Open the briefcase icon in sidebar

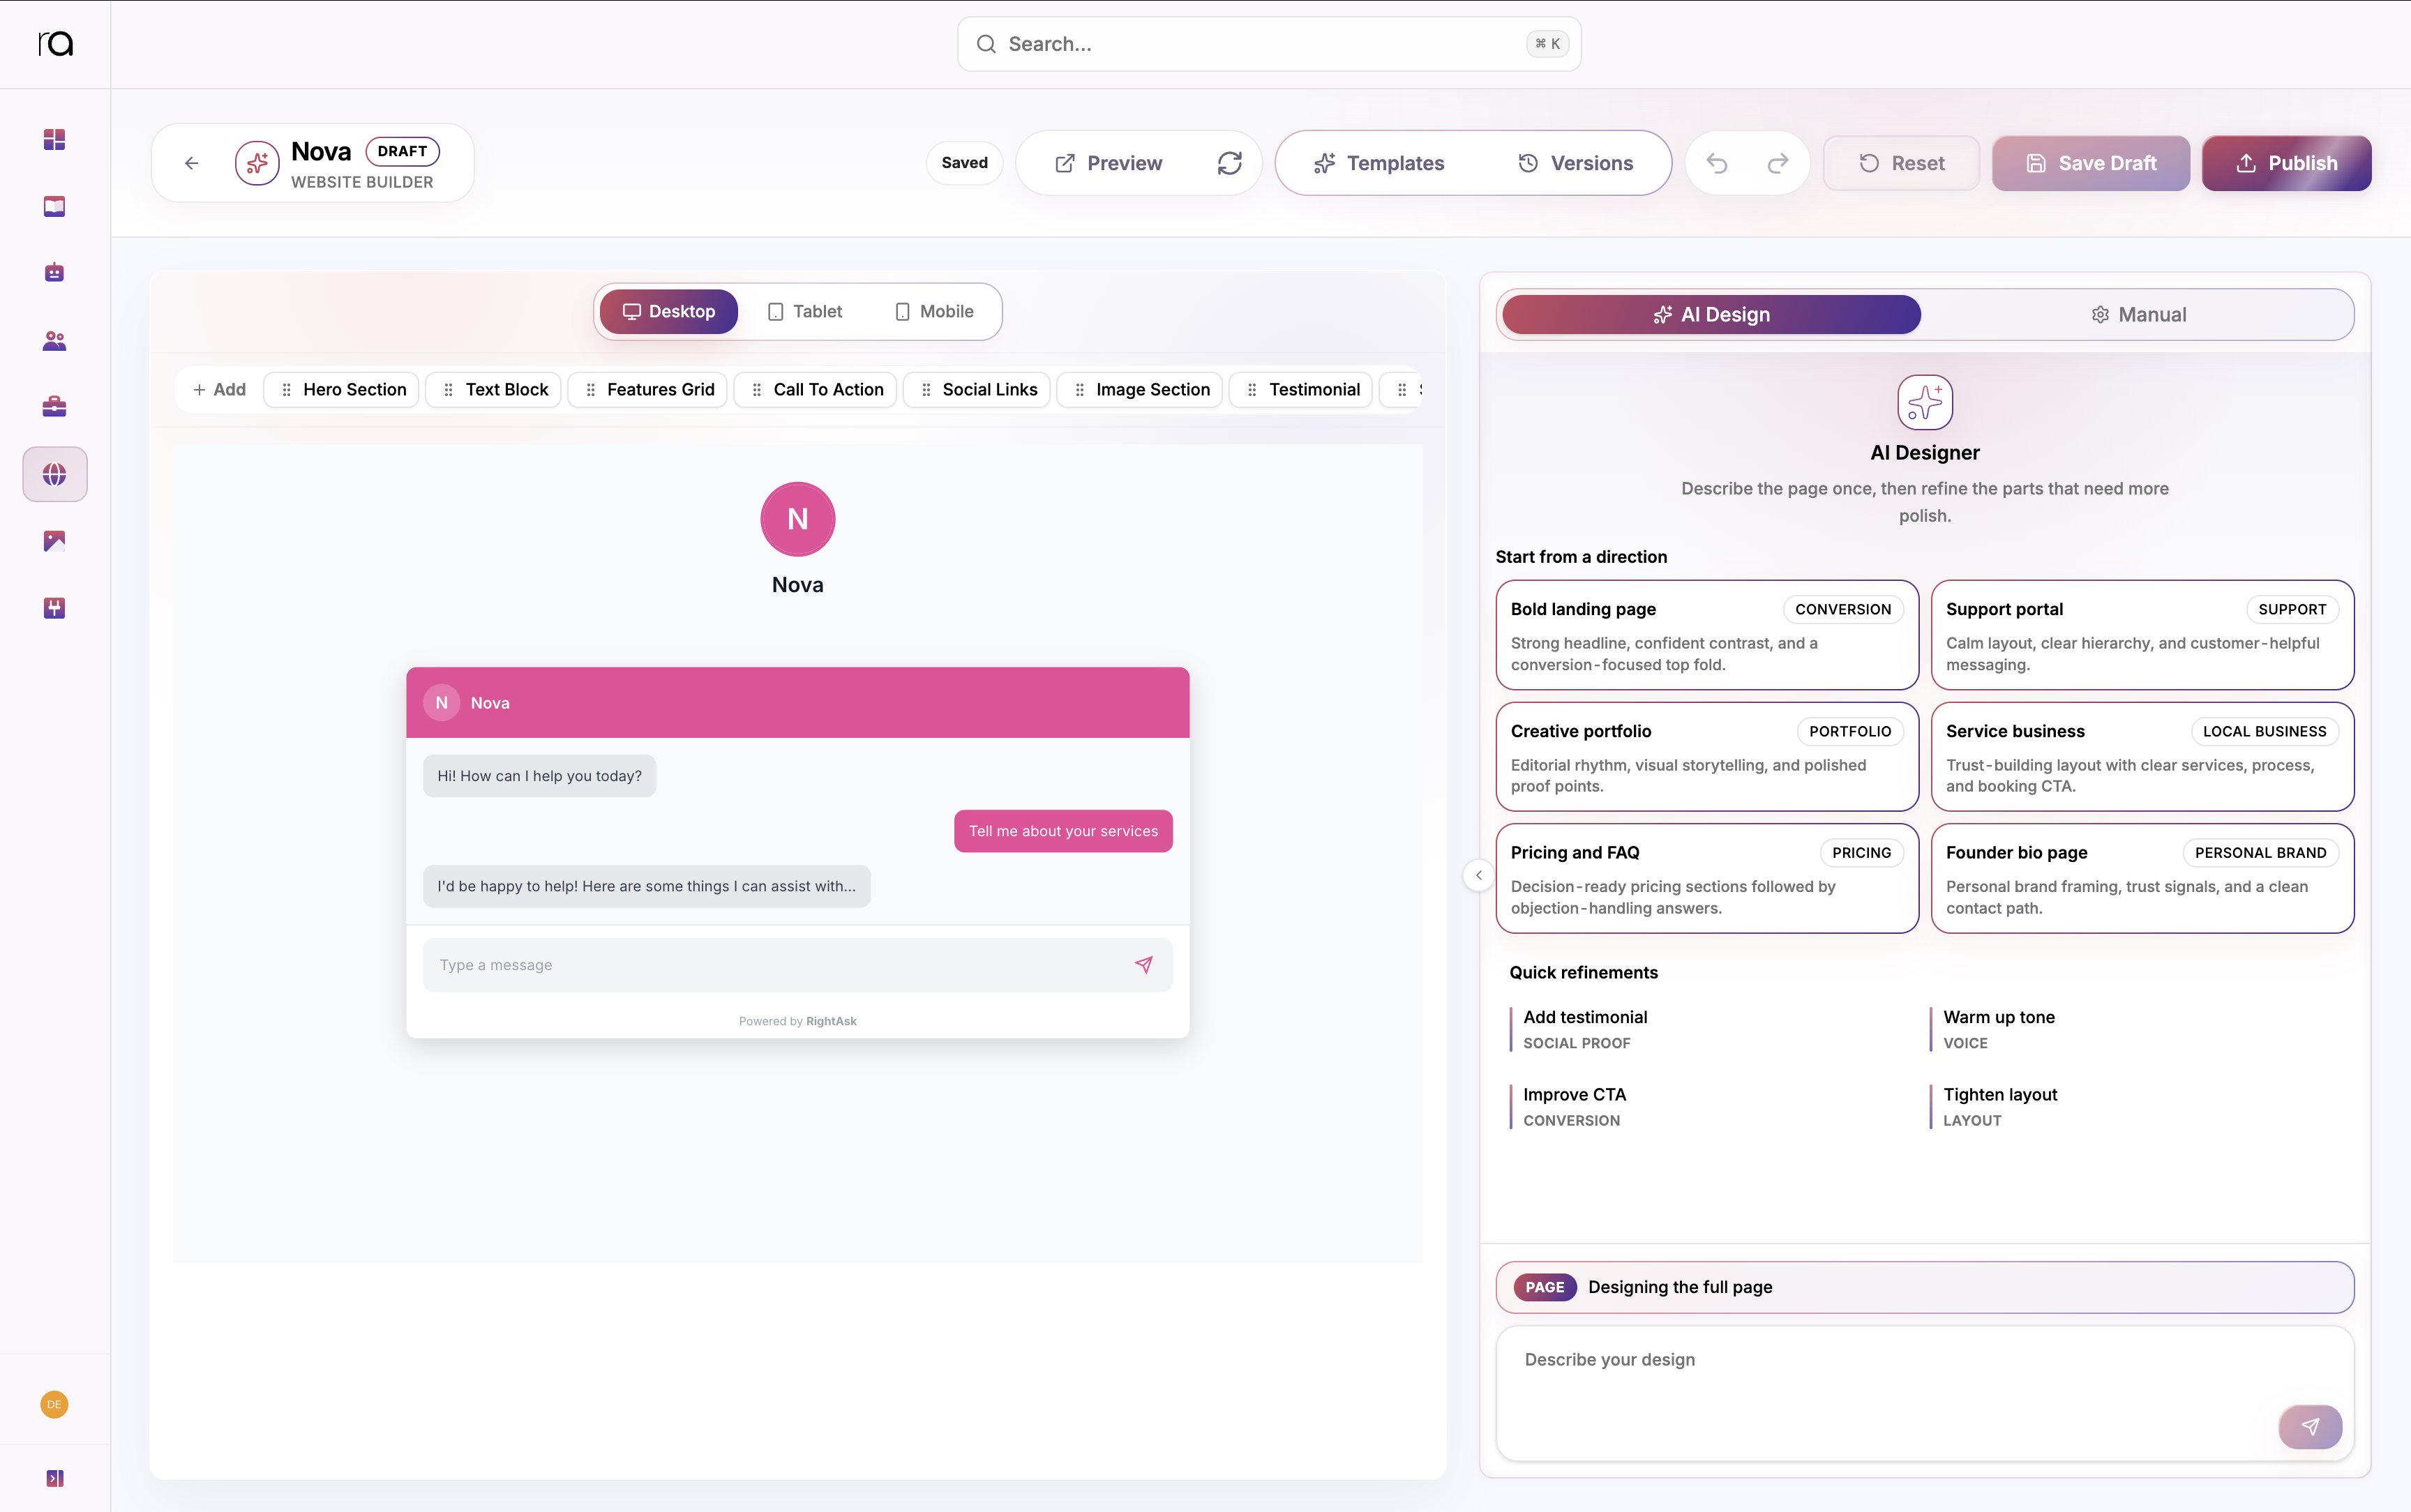pos(54,406)
